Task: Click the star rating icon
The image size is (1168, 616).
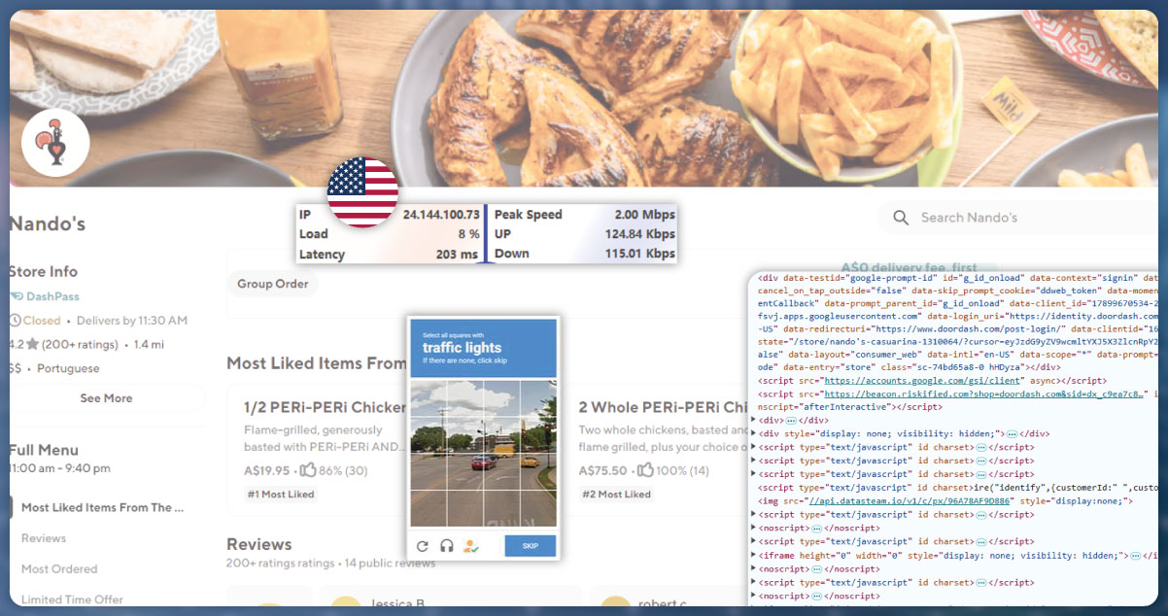Action: [32, 344]
